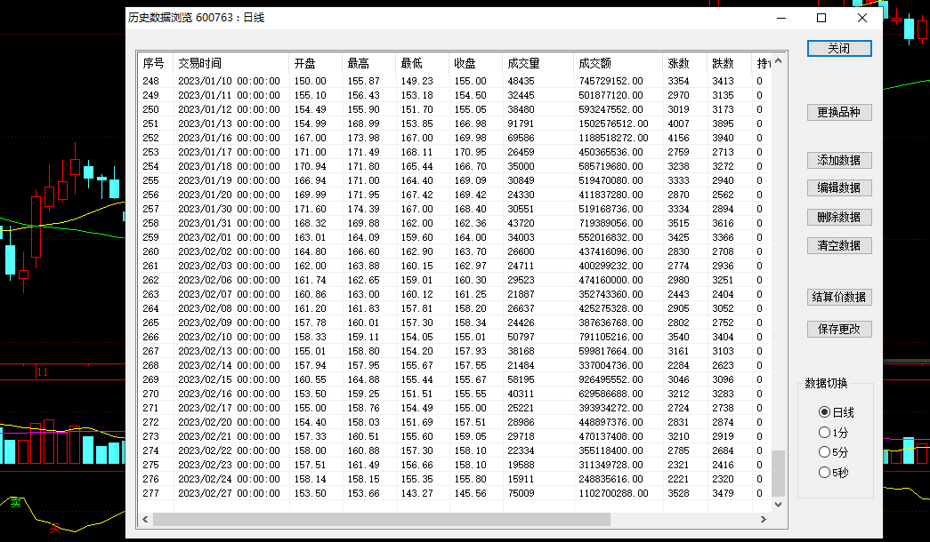The height and width of the screenshot is (542, 930).
Task: Click 保存更改 to save edits
Action: coord(838,330)
